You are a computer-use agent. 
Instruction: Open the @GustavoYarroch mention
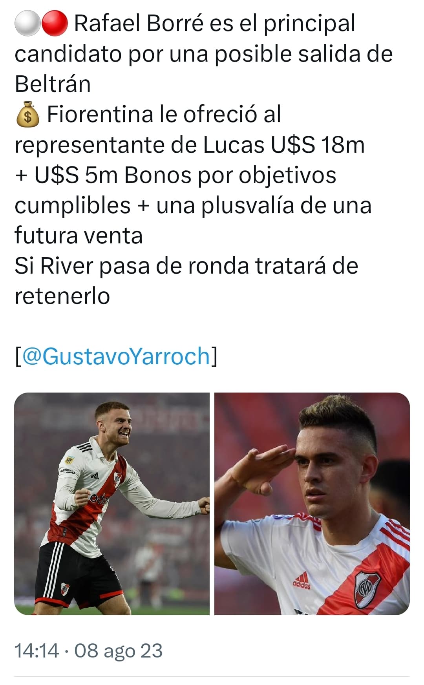click(117, 356)
